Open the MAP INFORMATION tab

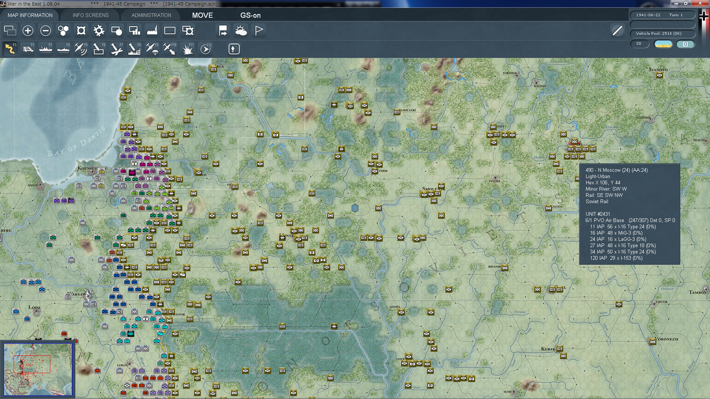click(30, 15)
